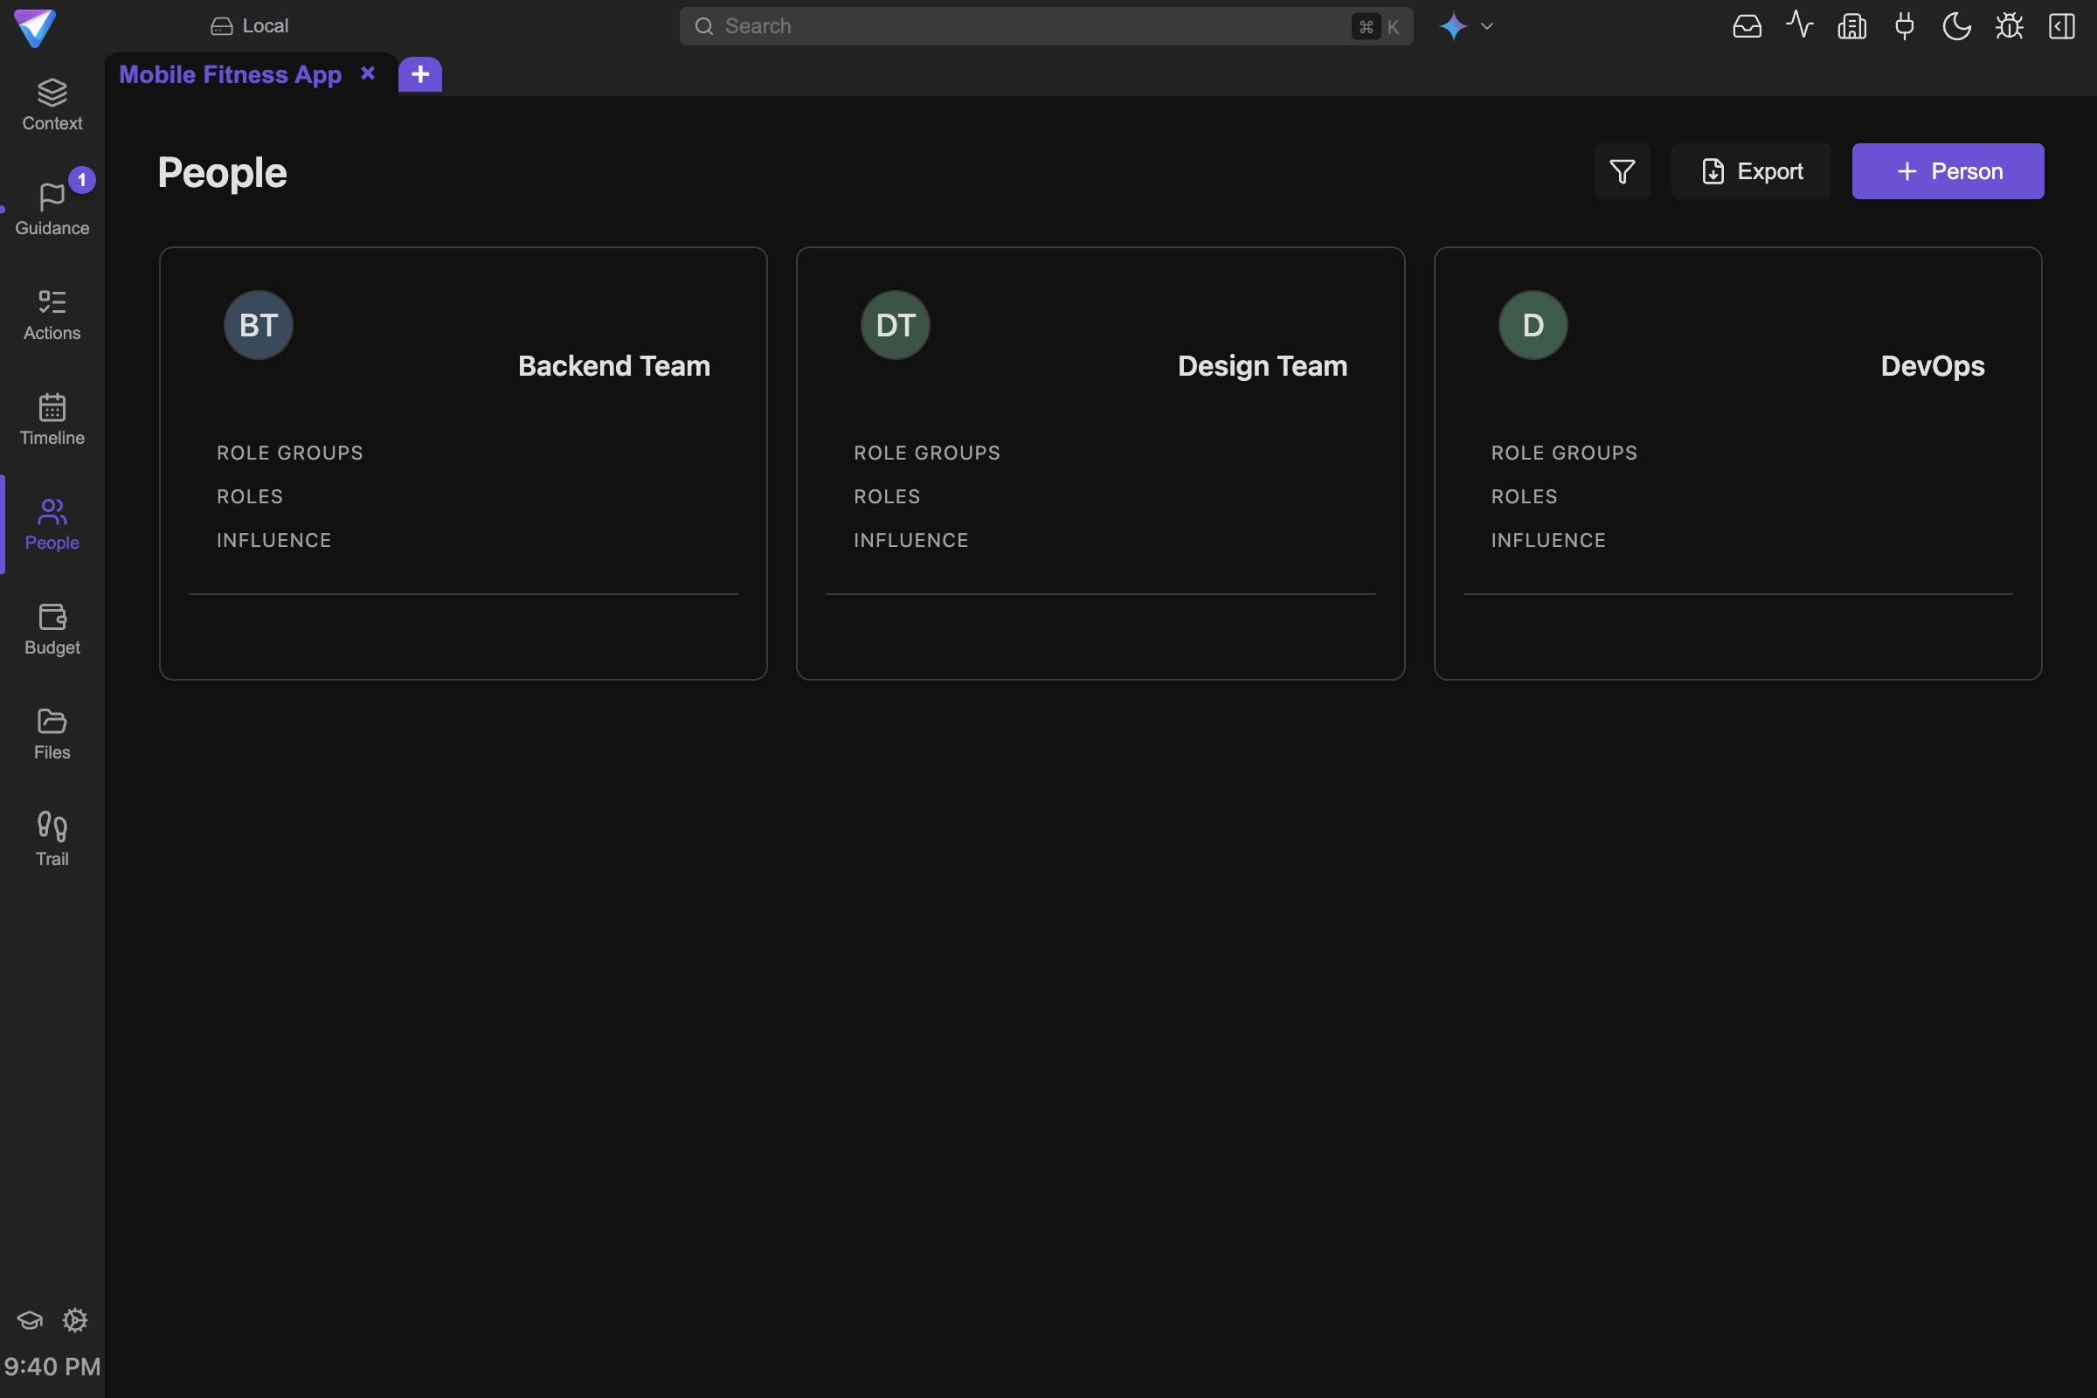
Task: Open the Guidance section with flag icon
Action: pos(52,211)
